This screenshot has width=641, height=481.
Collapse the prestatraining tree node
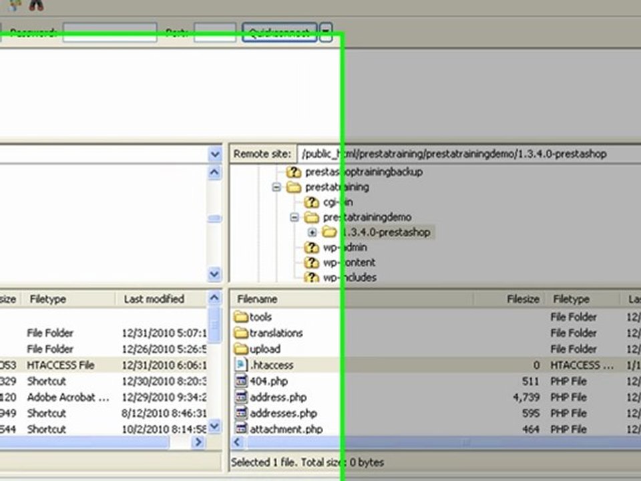pos(276,187)
